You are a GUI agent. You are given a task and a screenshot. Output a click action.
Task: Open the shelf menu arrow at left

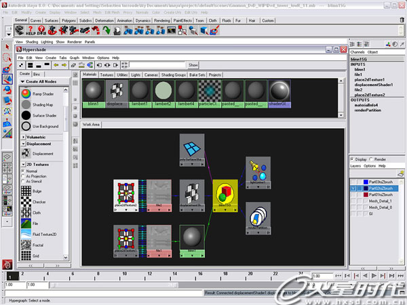[x=9, y=34]
